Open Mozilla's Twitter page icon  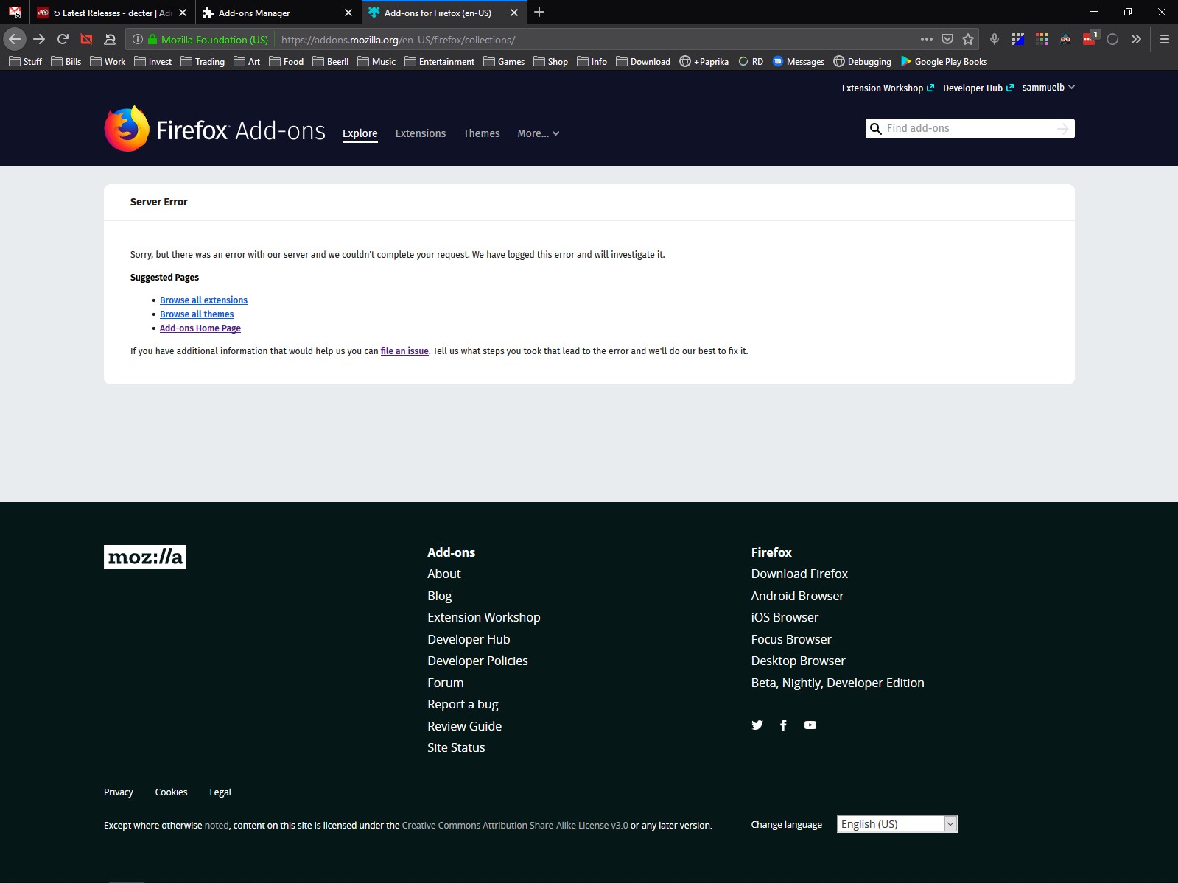[757, 725]
